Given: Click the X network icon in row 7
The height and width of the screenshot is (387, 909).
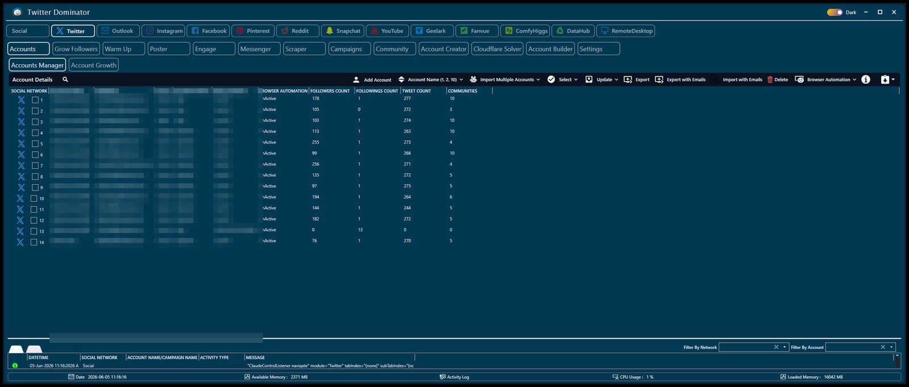Looking at the screenshot, I should point(21,165).
